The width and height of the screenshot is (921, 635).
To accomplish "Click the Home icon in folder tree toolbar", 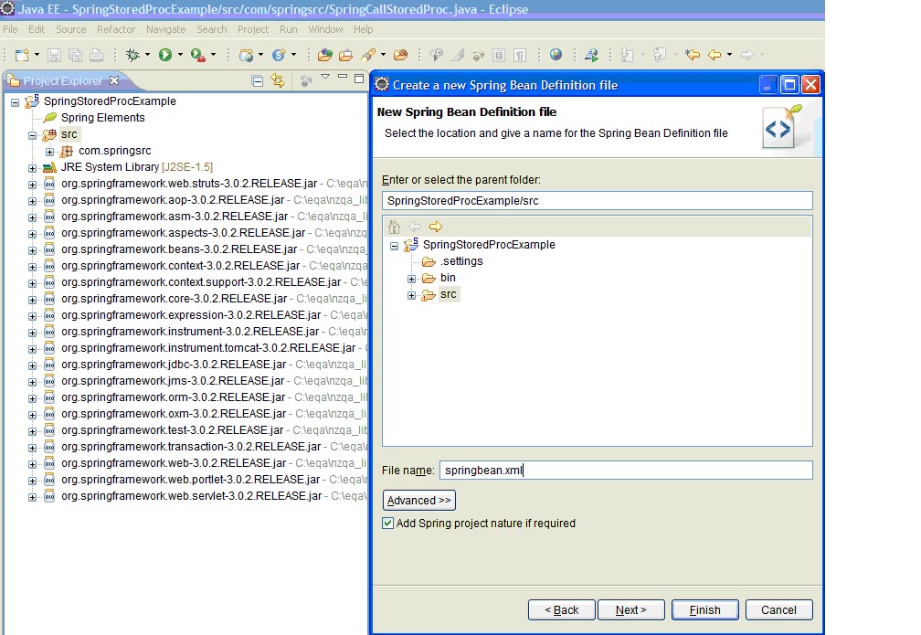I will 394,227.
